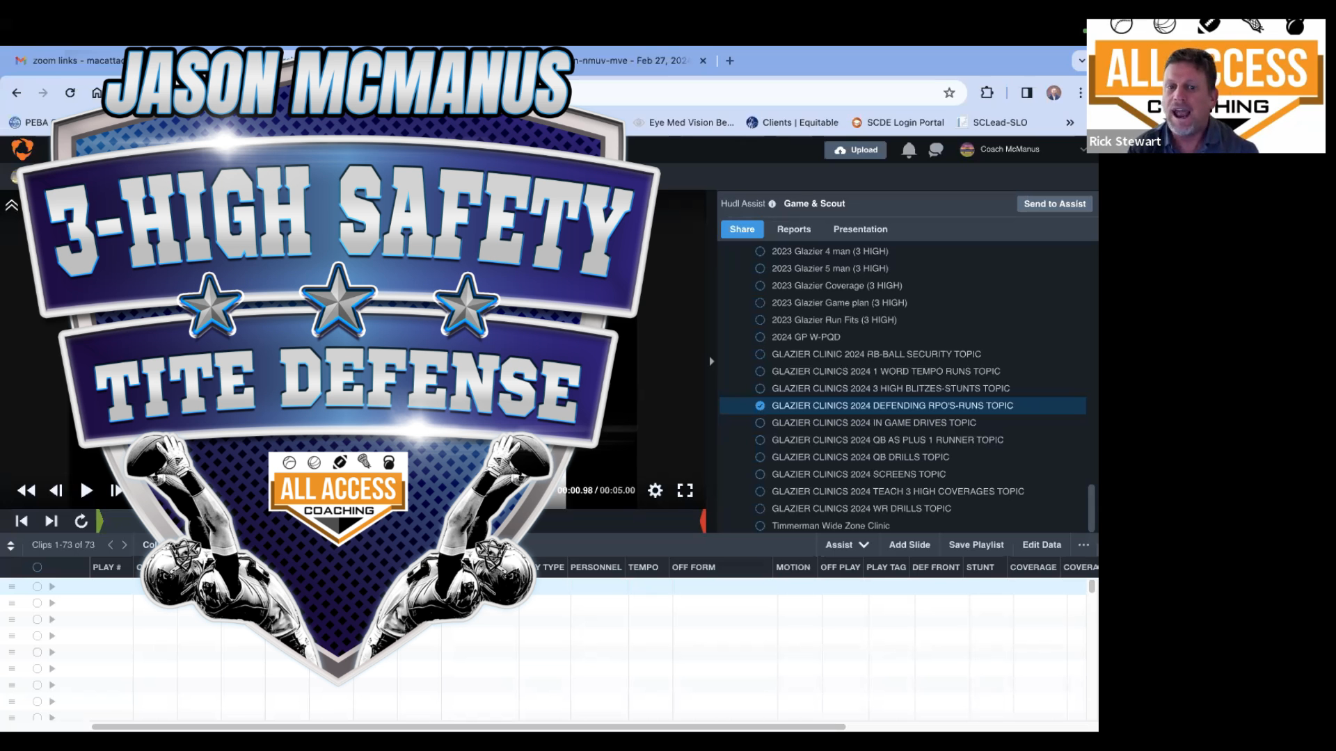
Task: Open the Eye Med Vision bookmark
Action: coord(683,122)
